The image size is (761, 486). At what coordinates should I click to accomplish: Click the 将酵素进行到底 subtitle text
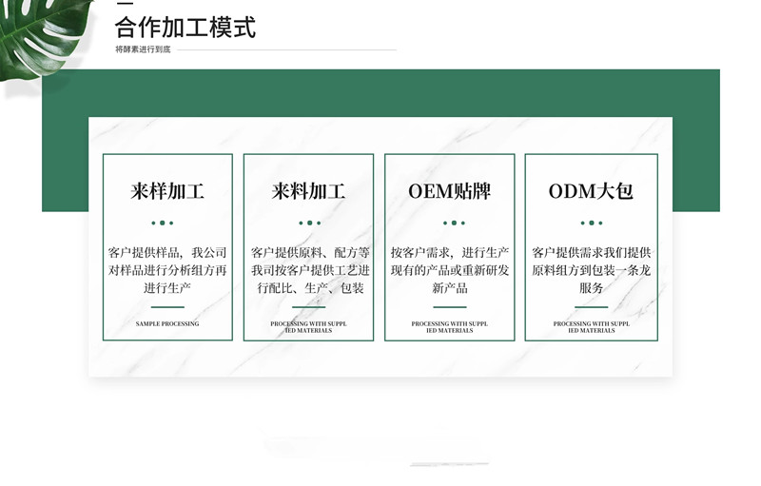click(143, 49)
